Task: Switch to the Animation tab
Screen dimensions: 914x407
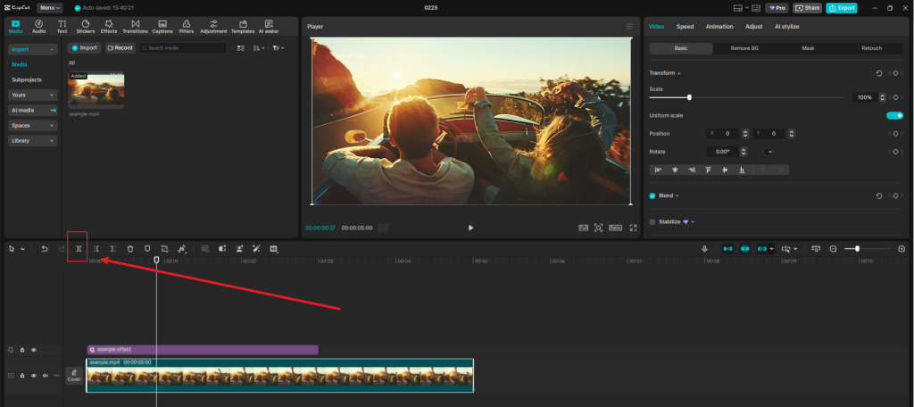Action: click(x=719, y=26)
